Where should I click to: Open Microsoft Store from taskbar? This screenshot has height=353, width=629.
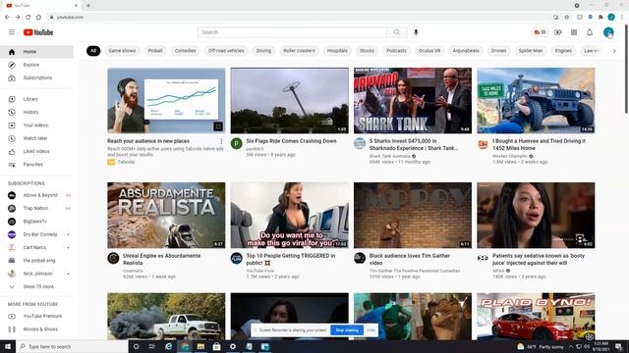pos(216,346)
